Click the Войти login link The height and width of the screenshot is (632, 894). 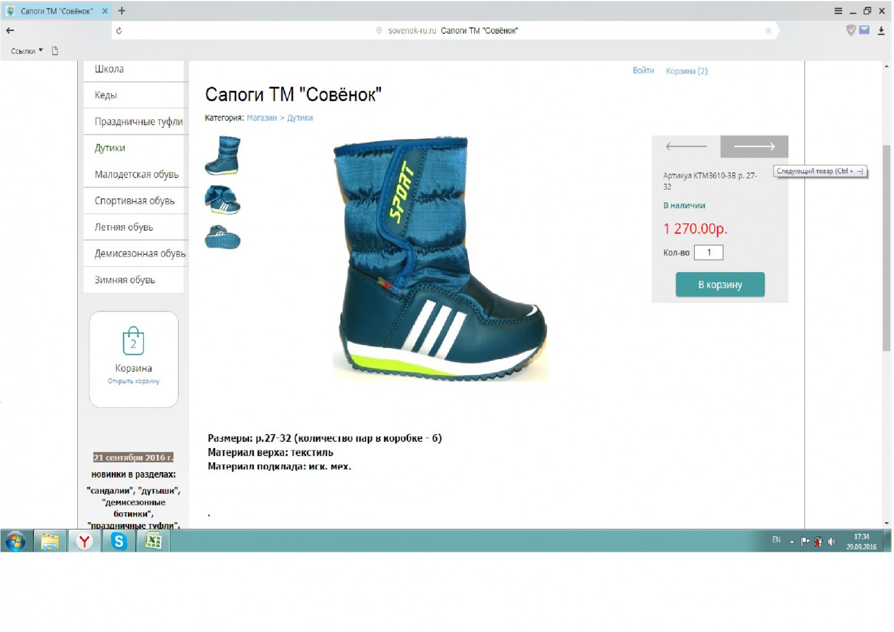[643, 70]
